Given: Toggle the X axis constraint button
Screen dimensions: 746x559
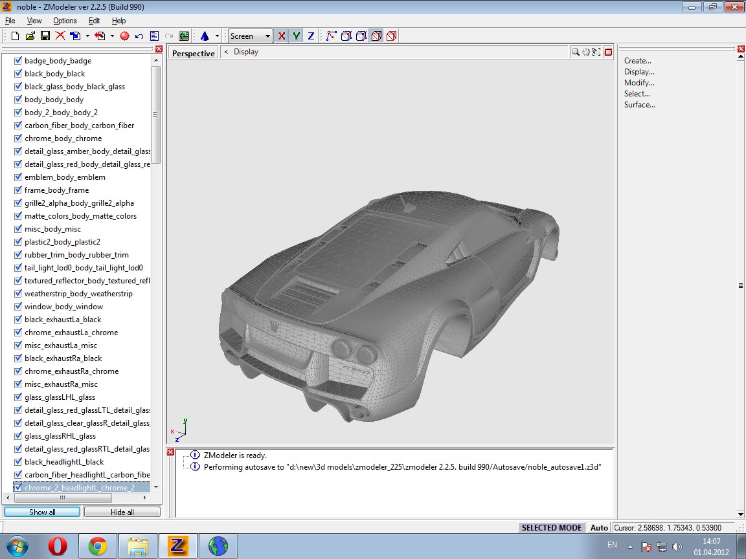Looking at the screenshot, I should pyautogui.click(x=281, y=36).
